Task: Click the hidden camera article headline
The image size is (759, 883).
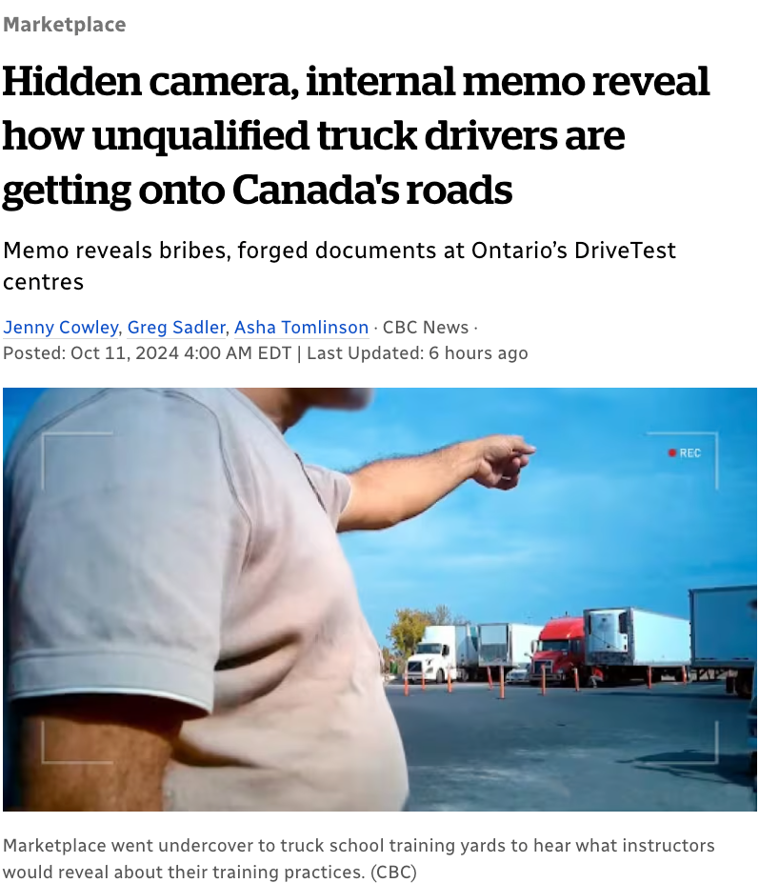Action: click(x=356, y=135)
